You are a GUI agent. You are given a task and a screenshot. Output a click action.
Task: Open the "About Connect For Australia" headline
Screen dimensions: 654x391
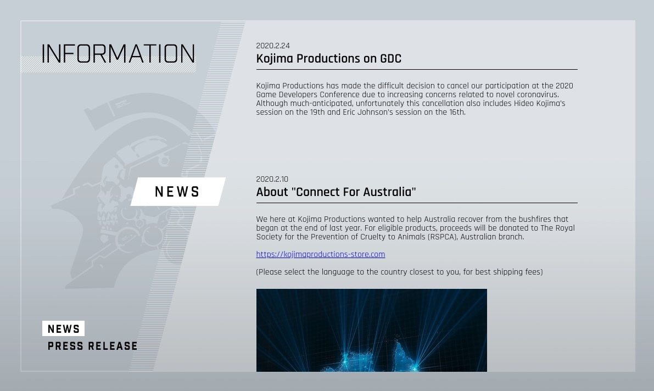point(336,192)
